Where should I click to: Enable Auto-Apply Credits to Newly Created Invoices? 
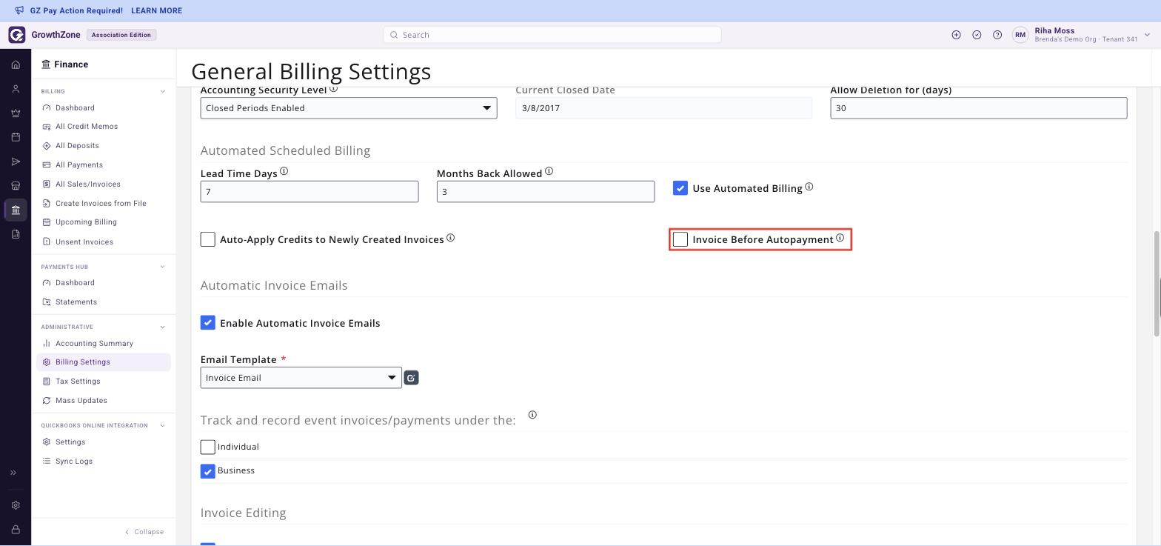pyautogui.click(x=208, y=239)
